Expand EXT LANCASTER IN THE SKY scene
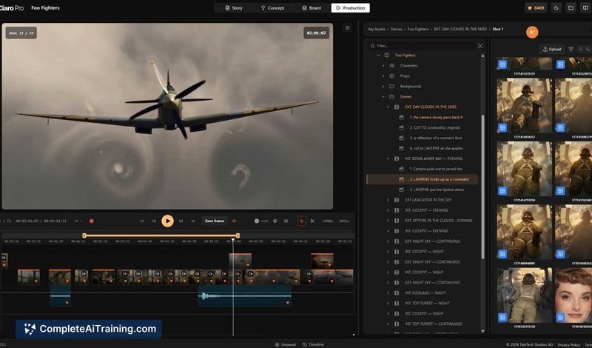This screenshot has height=348, width=592. pos(388,200)
